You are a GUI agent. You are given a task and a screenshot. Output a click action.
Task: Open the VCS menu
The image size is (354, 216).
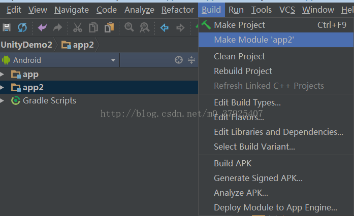click(x=287, y=10)
